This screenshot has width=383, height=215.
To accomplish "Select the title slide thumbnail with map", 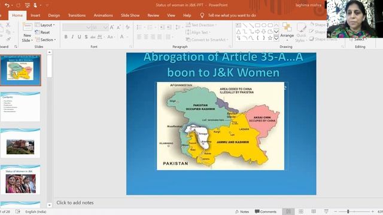I will tap(20, 70).
